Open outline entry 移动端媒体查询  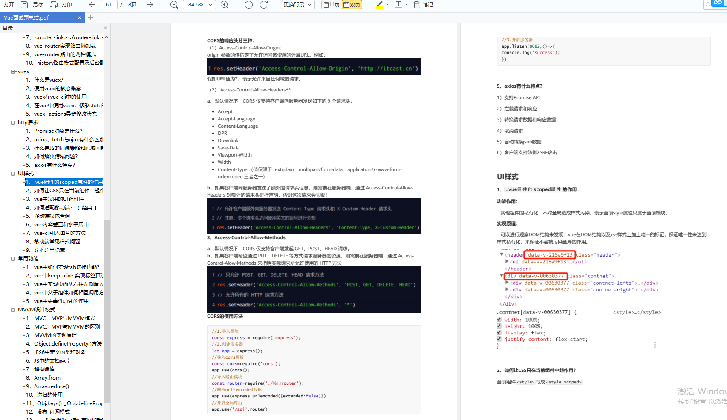coord(48,216)
